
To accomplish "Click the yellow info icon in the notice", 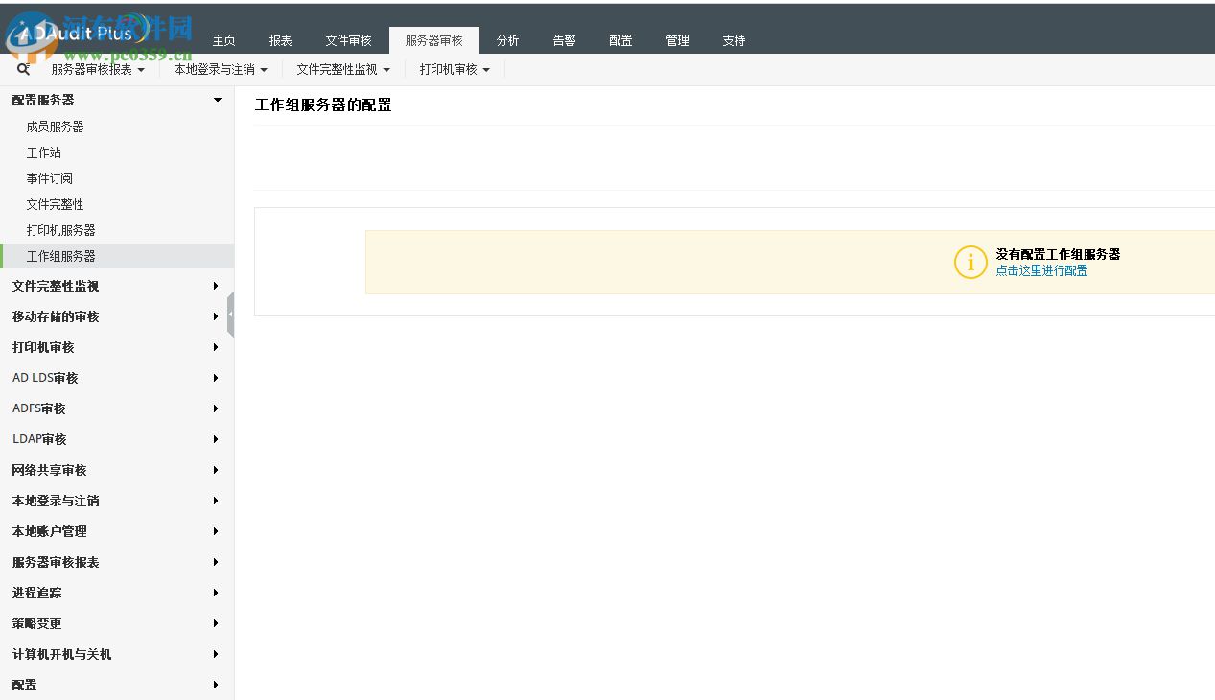I will [x=970, y=262].
